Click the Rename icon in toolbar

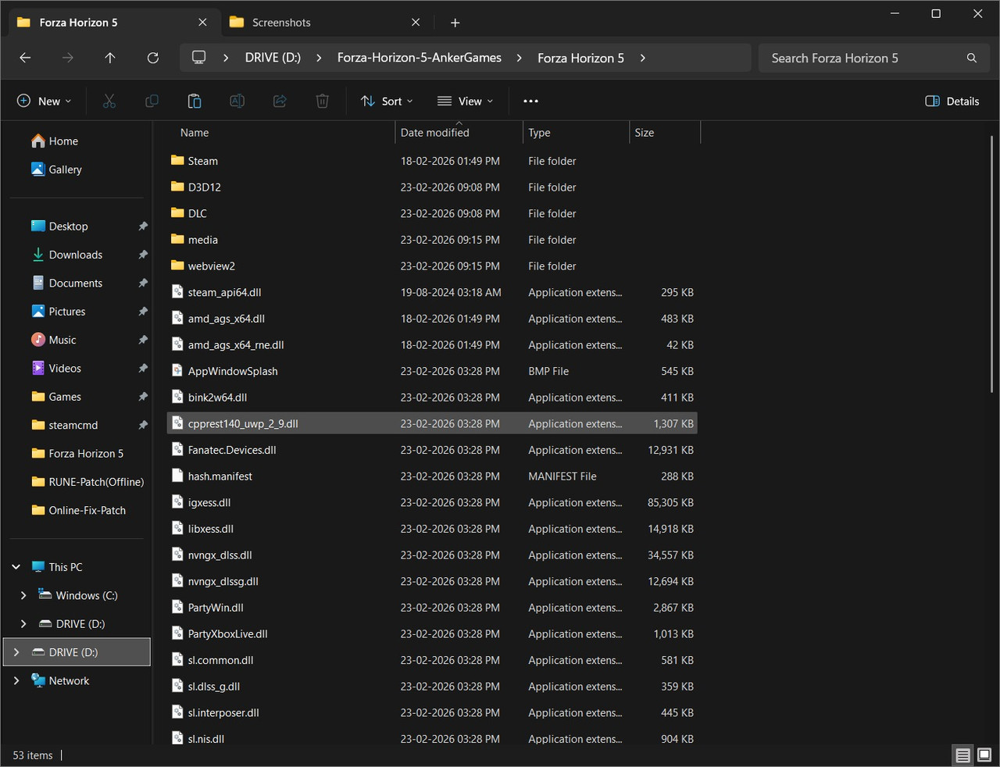pos(237,101)
